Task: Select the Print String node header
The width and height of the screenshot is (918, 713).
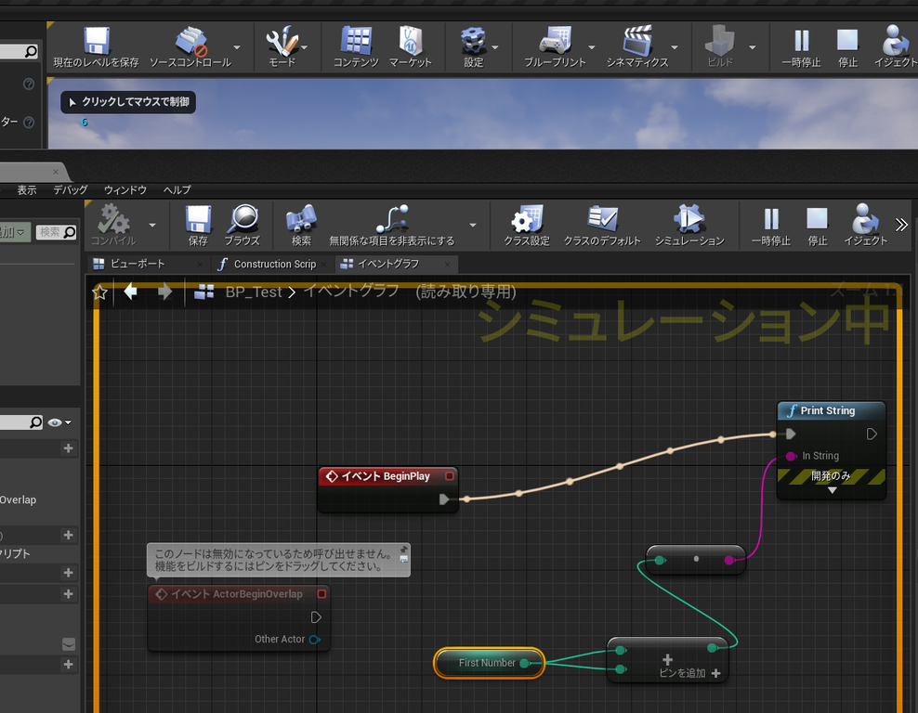Action: point(832,410)
